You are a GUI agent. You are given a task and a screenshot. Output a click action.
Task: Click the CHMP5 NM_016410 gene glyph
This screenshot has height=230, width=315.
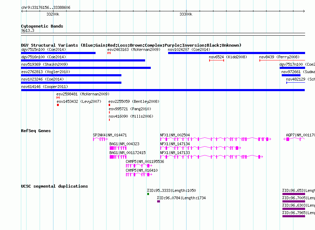[x=139, y=175]
